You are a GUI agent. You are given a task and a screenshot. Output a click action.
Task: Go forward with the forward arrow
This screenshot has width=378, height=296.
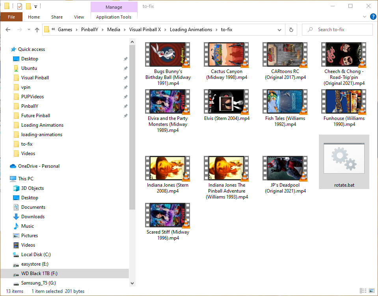pos(20,30)
